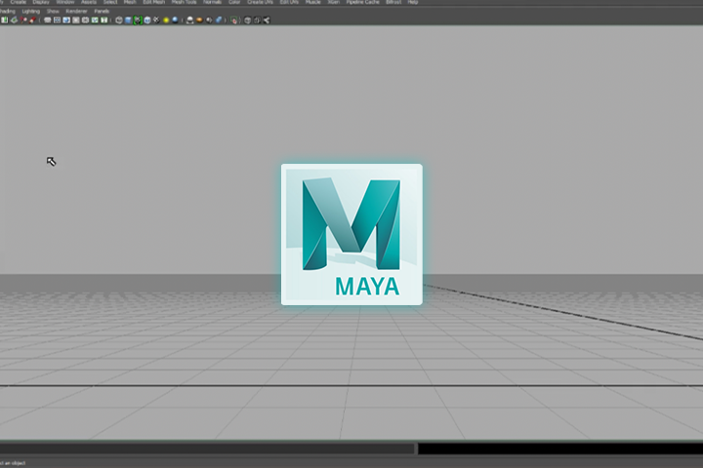Open the Muscle menu
This screenshot has height=468, width=703.
pyautogui.click(x=313, y=2)
